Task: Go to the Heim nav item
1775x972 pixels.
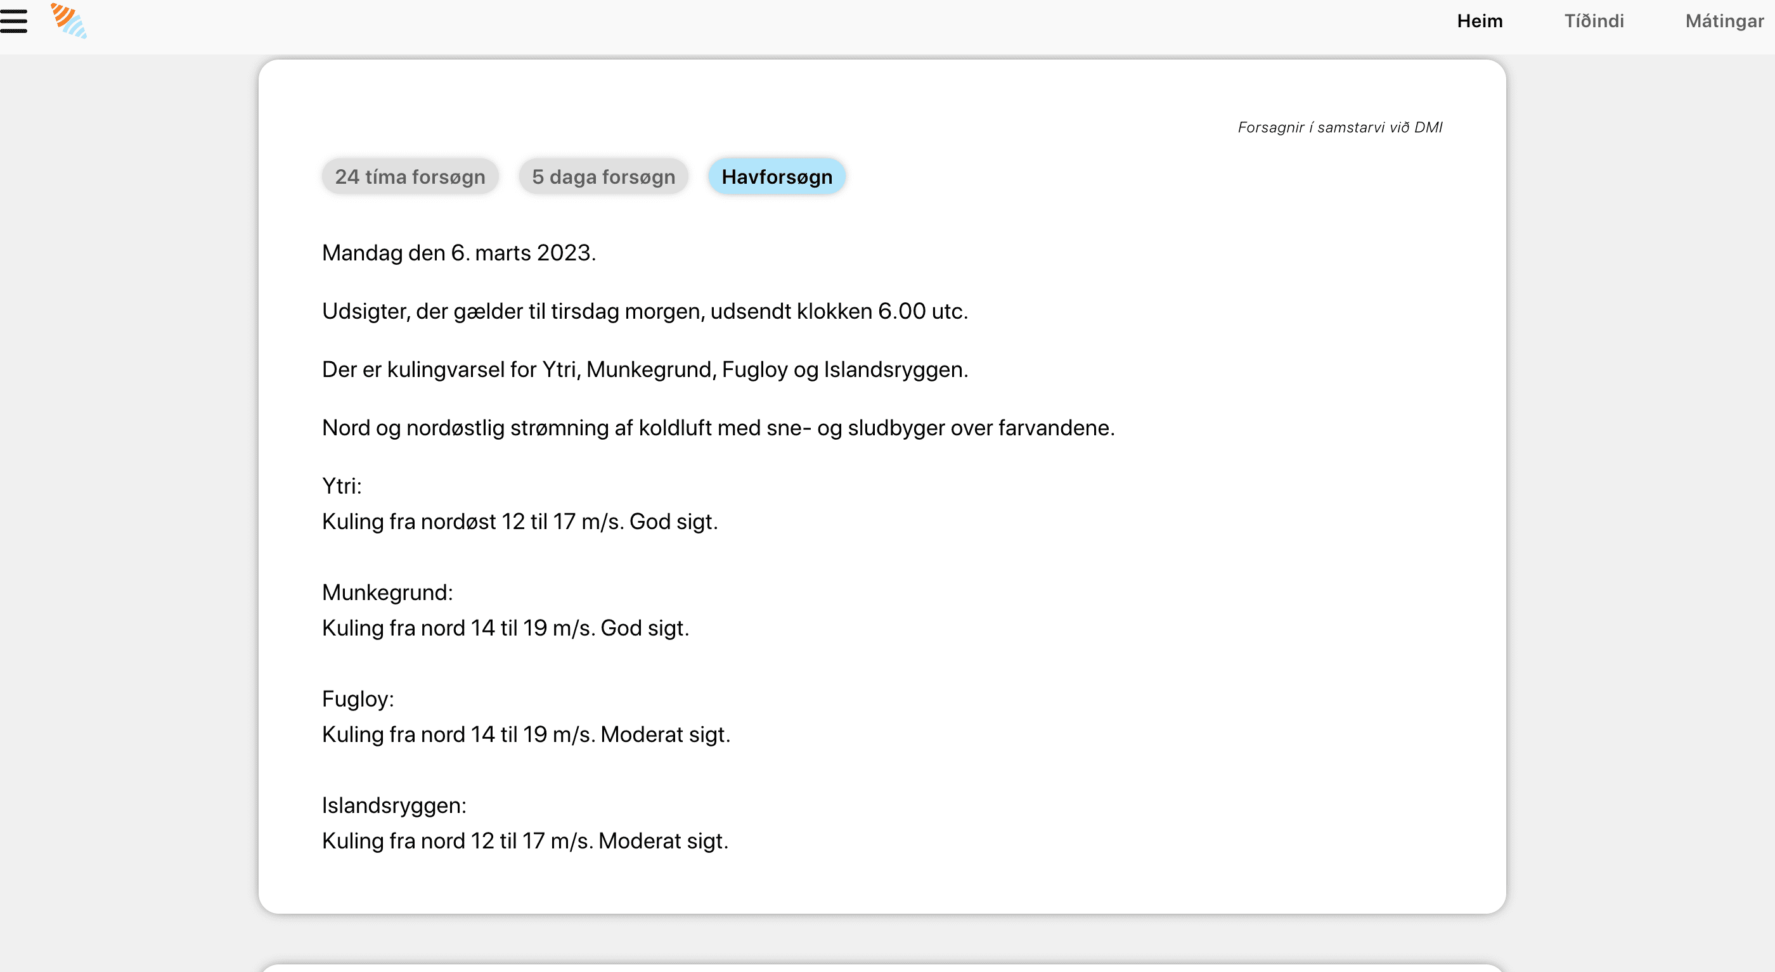Action: click(x=1480, y=22)
